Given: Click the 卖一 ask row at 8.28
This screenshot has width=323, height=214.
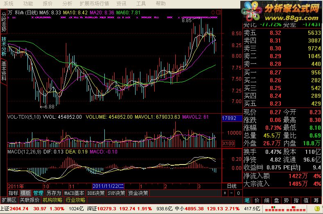Looking at the screenshot, I should [x=282, y=64].
